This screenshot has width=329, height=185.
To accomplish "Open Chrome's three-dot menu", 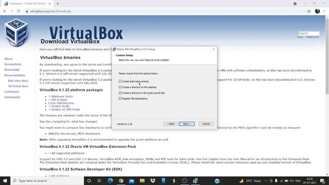I will [324, 11].
